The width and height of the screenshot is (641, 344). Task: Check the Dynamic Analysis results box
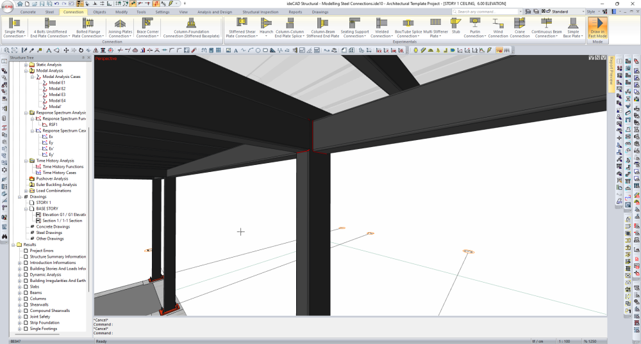(x=26, y=275)
